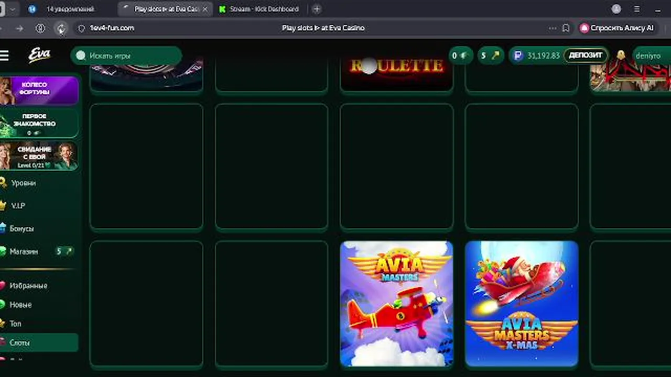
Task: Open the deniyro profile menu
Action: pos(651,56)
